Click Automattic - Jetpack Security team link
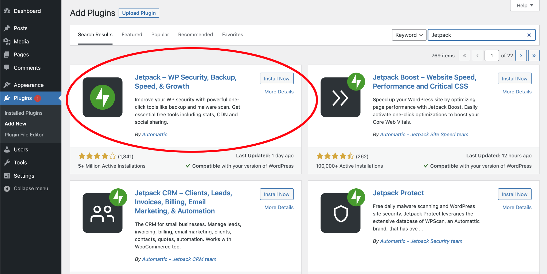 (x=421, y=241)
